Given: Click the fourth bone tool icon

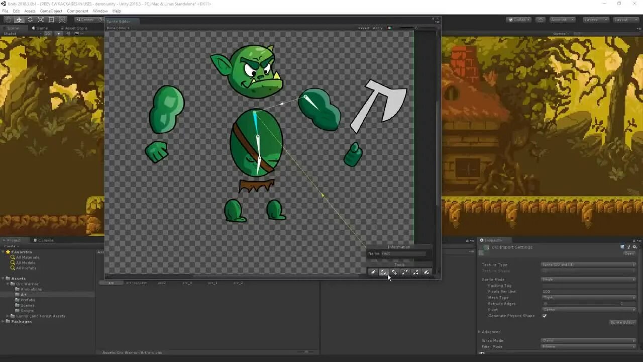Looking at the screenshot, I should pos(405,272).
